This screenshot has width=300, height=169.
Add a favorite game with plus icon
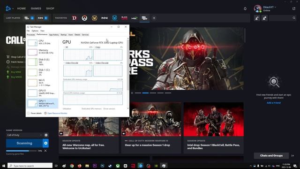coord(154,18)
